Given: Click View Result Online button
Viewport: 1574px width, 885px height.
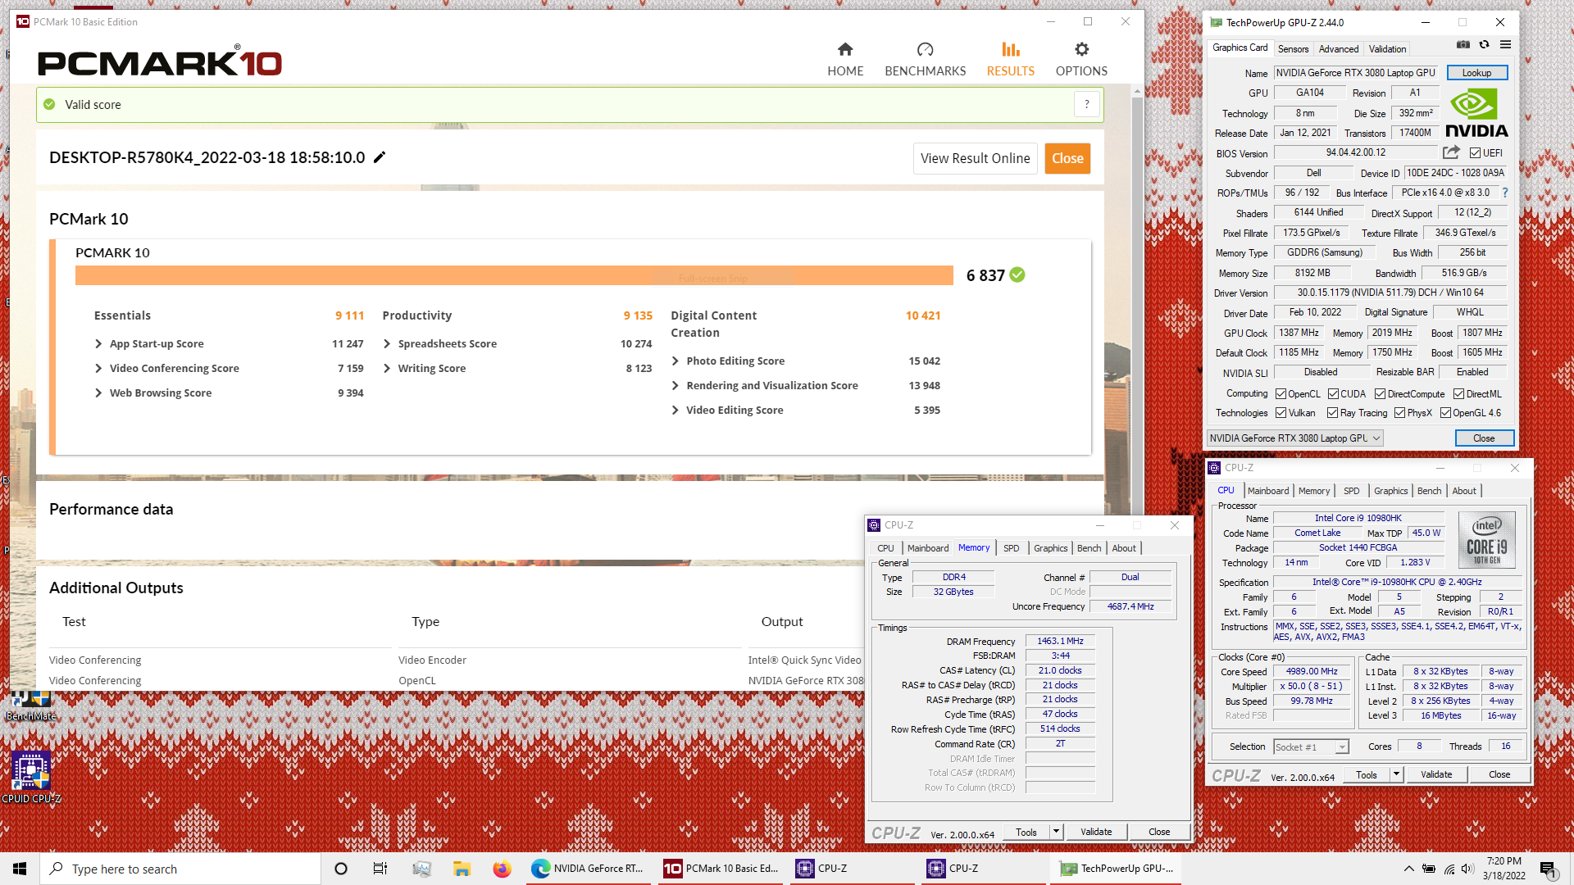Looking at the screenshot, I should (976, 159).
